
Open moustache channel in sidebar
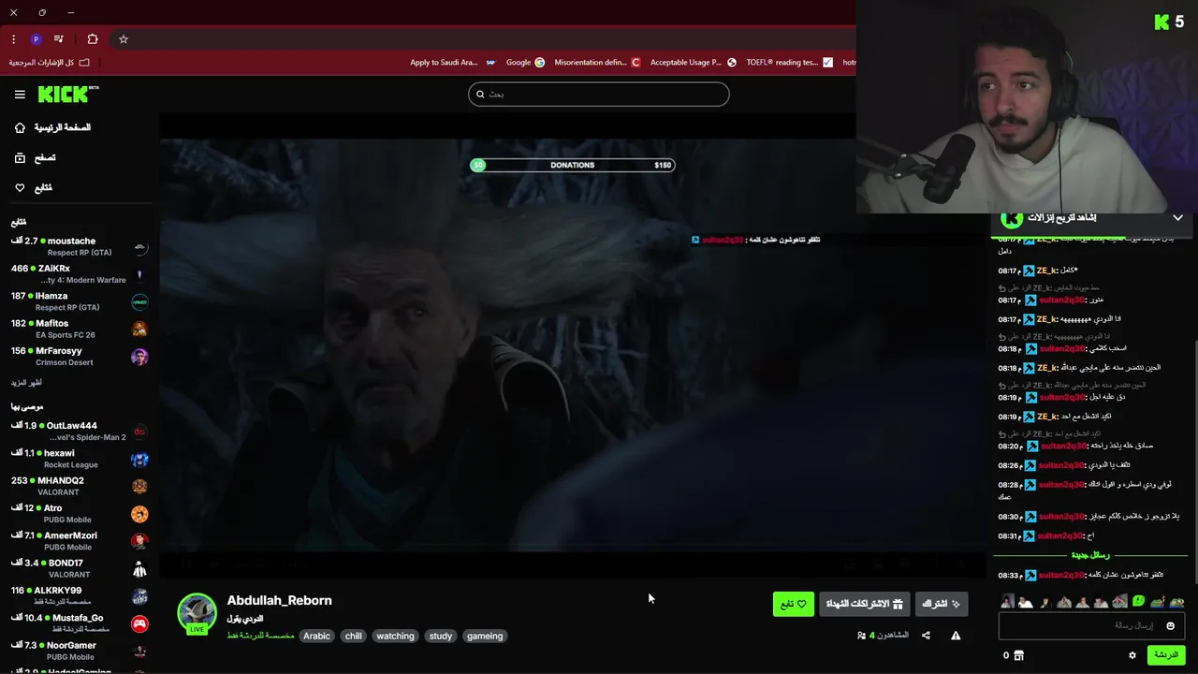(79, 247)
